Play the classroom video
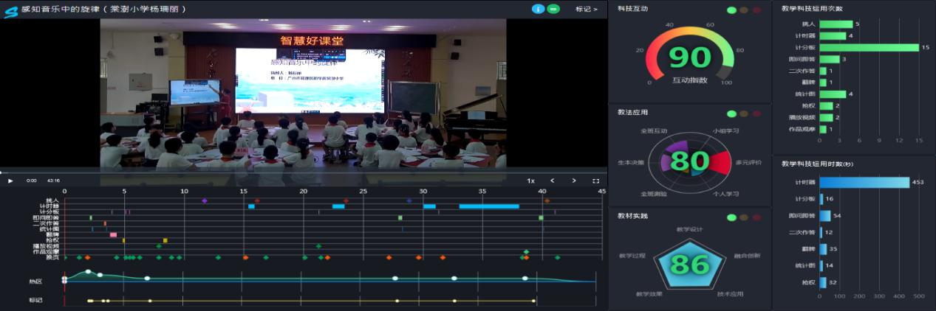 [x=10, y=181]
